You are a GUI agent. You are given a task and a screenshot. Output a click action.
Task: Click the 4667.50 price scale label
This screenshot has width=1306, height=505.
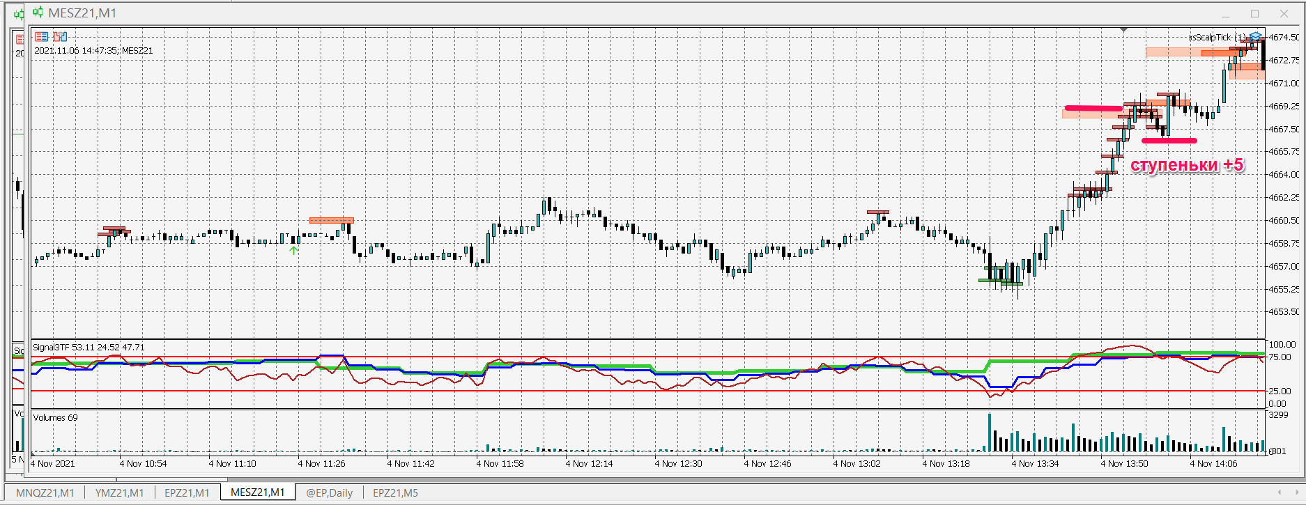(x=1284, y=129)
